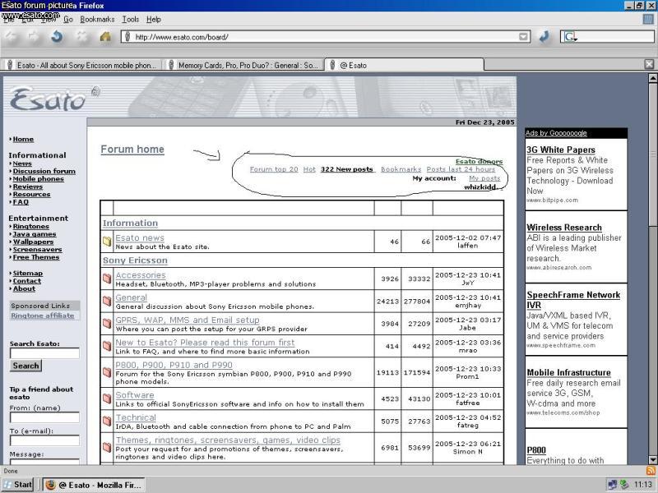This screenshot has width=658, height=493.
Task: Go to the browser Home page
Action: pos(105,37)
